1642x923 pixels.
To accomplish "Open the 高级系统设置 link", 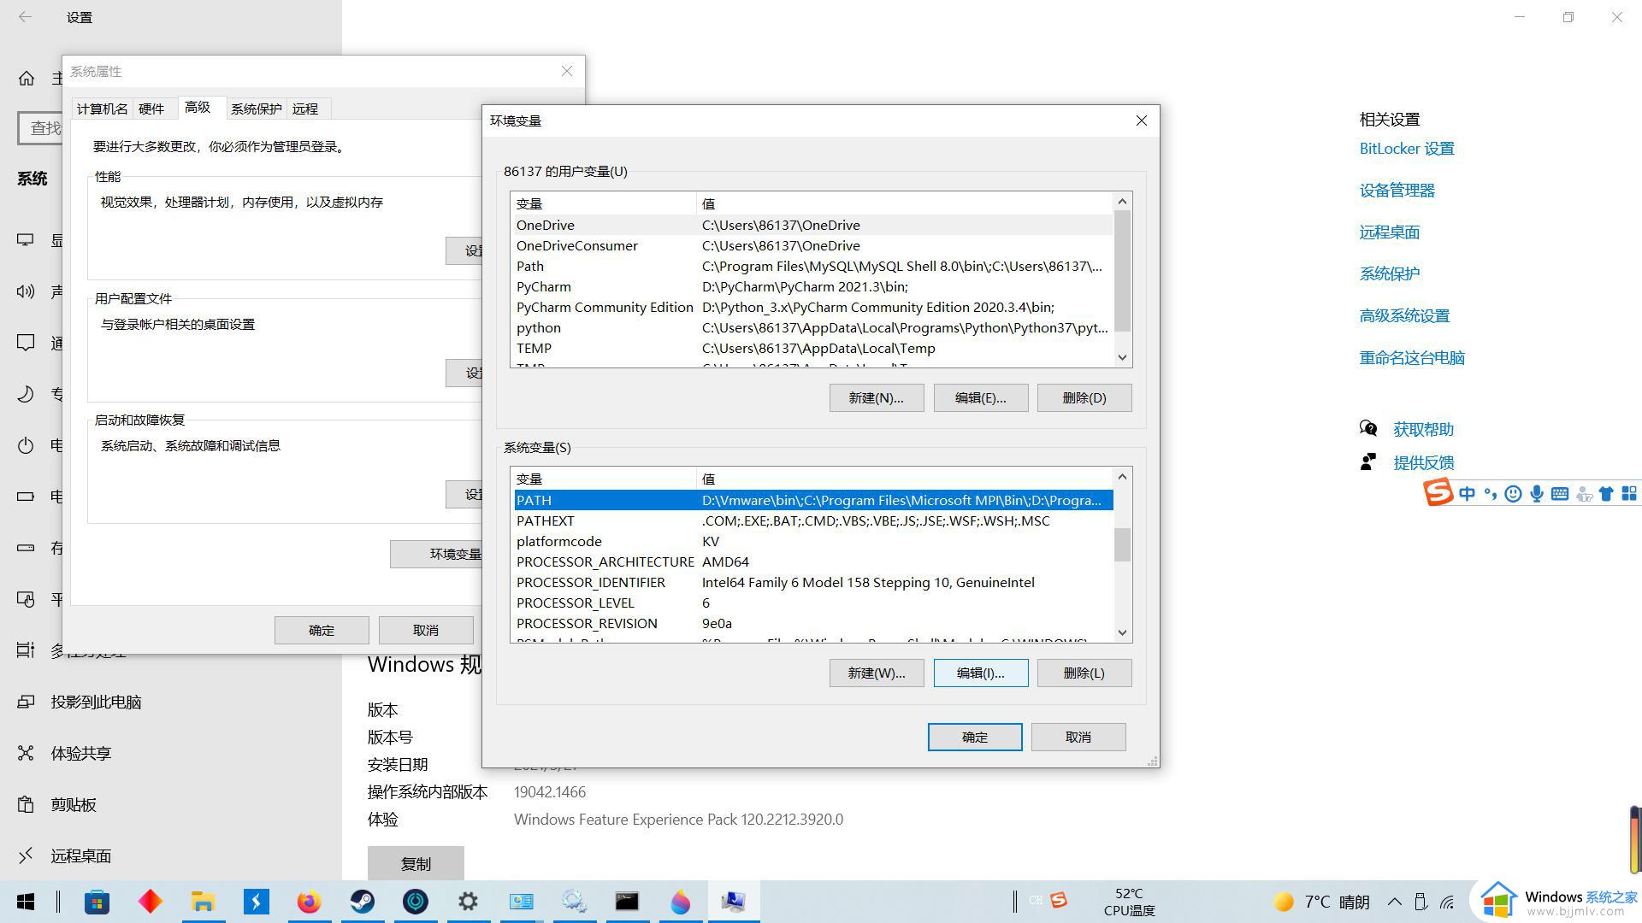I will pyautogui.click(x=1404, y=316).
